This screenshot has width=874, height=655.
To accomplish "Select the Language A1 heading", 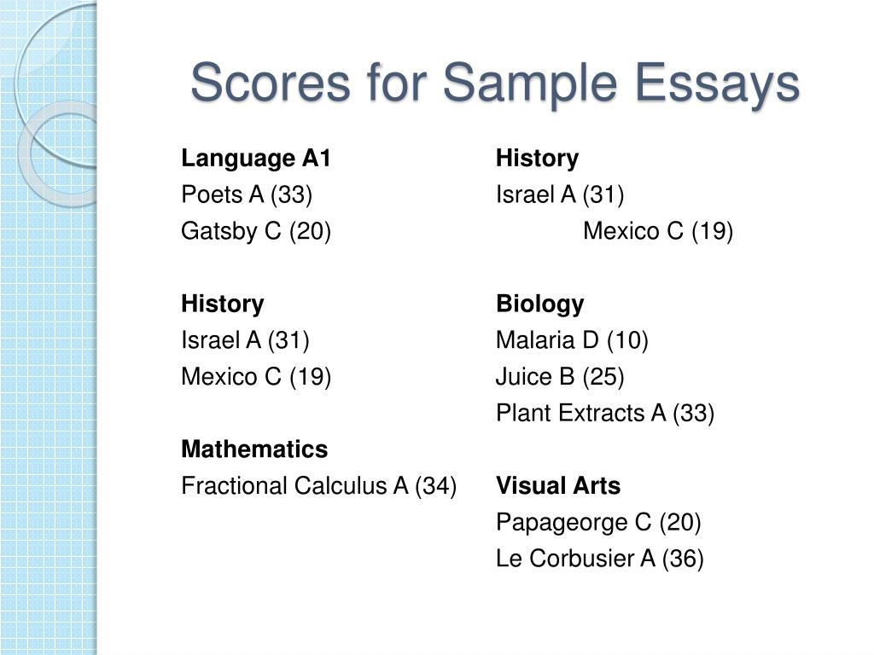I will (256, 158).
